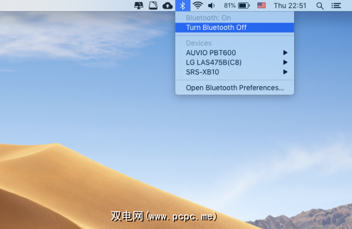
Task: Click the tablet-shaped menu bar icon
Action: 153,6
